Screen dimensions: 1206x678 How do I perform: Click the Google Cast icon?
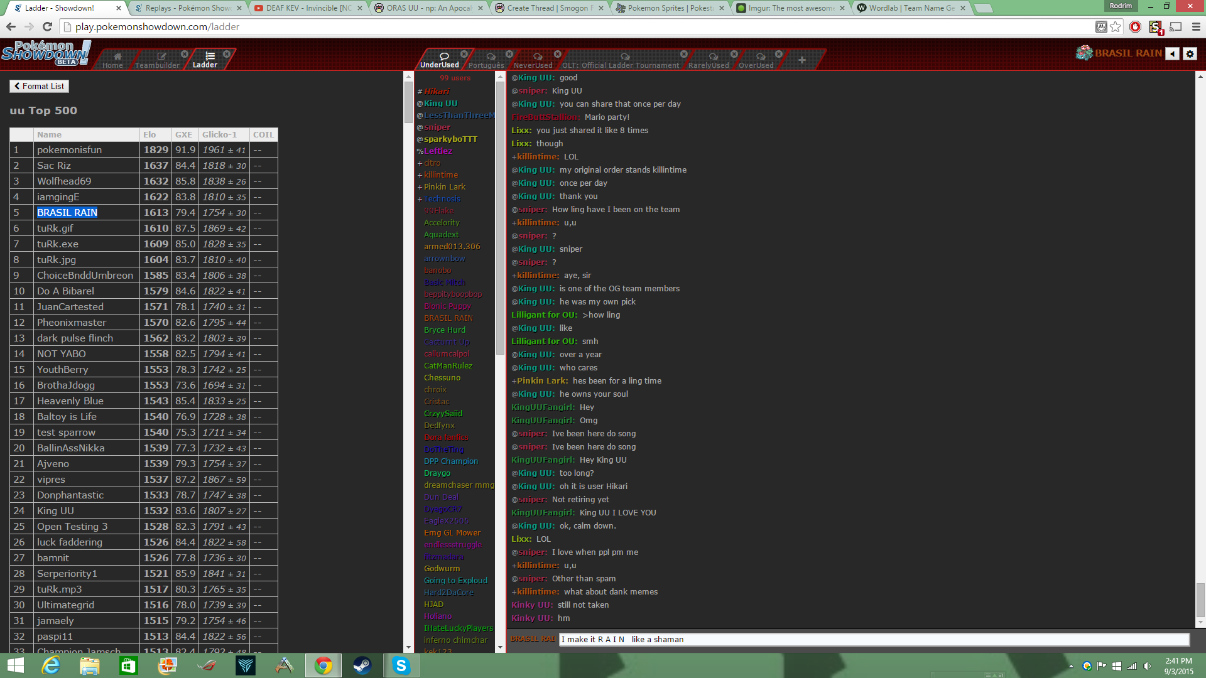point(1176,26)
